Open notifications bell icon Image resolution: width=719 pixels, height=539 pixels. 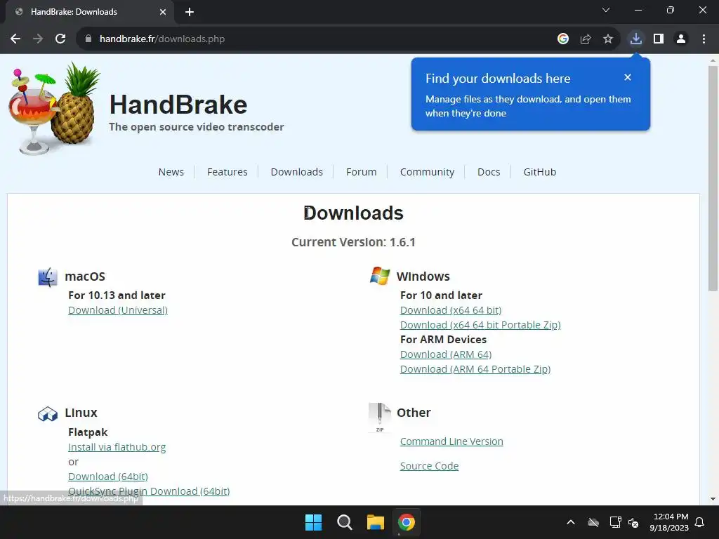coord(700,522)
